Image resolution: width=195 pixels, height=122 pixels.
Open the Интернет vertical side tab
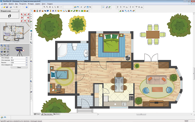click(x=31, y=86)
